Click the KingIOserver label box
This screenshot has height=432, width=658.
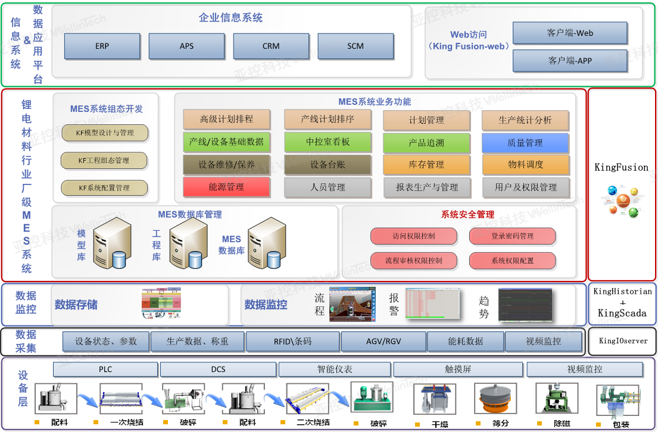coord(623,341)
